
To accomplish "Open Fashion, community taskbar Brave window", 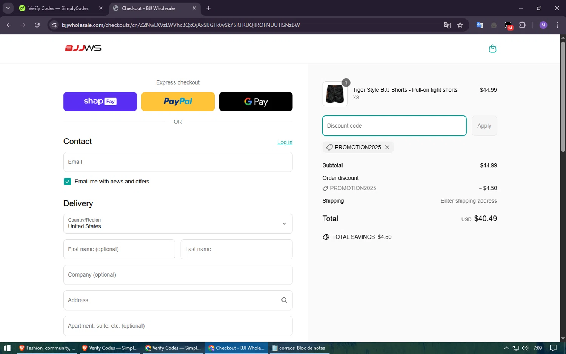I will pos(47,348).
